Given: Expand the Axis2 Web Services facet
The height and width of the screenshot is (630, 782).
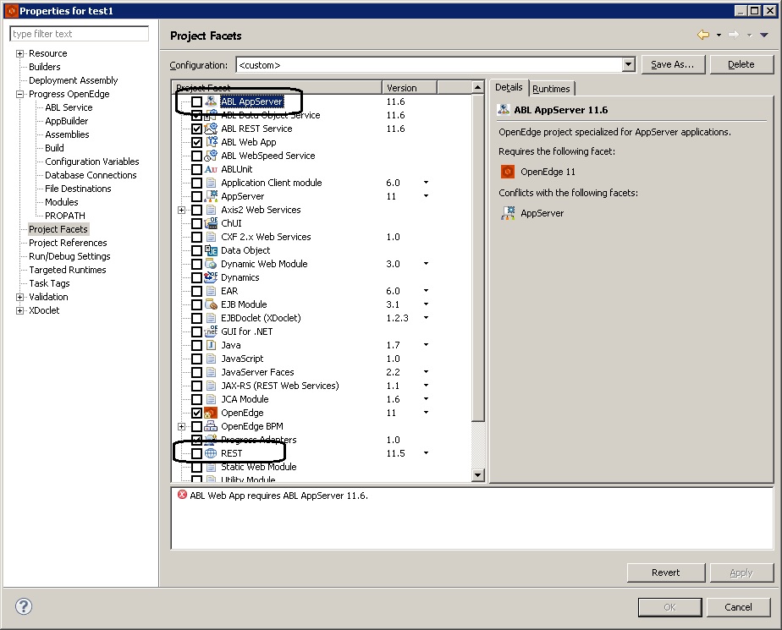Looking at the screenshot, I should [x=181, y=210].
